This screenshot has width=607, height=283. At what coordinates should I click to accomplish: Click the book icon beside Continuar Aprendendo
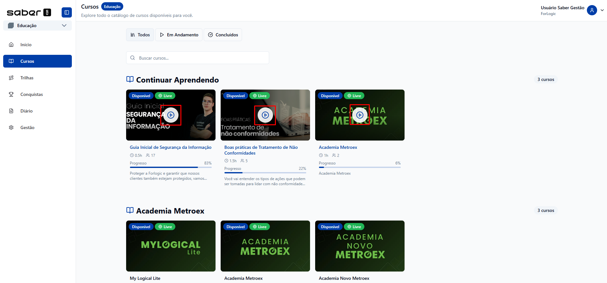130,79
